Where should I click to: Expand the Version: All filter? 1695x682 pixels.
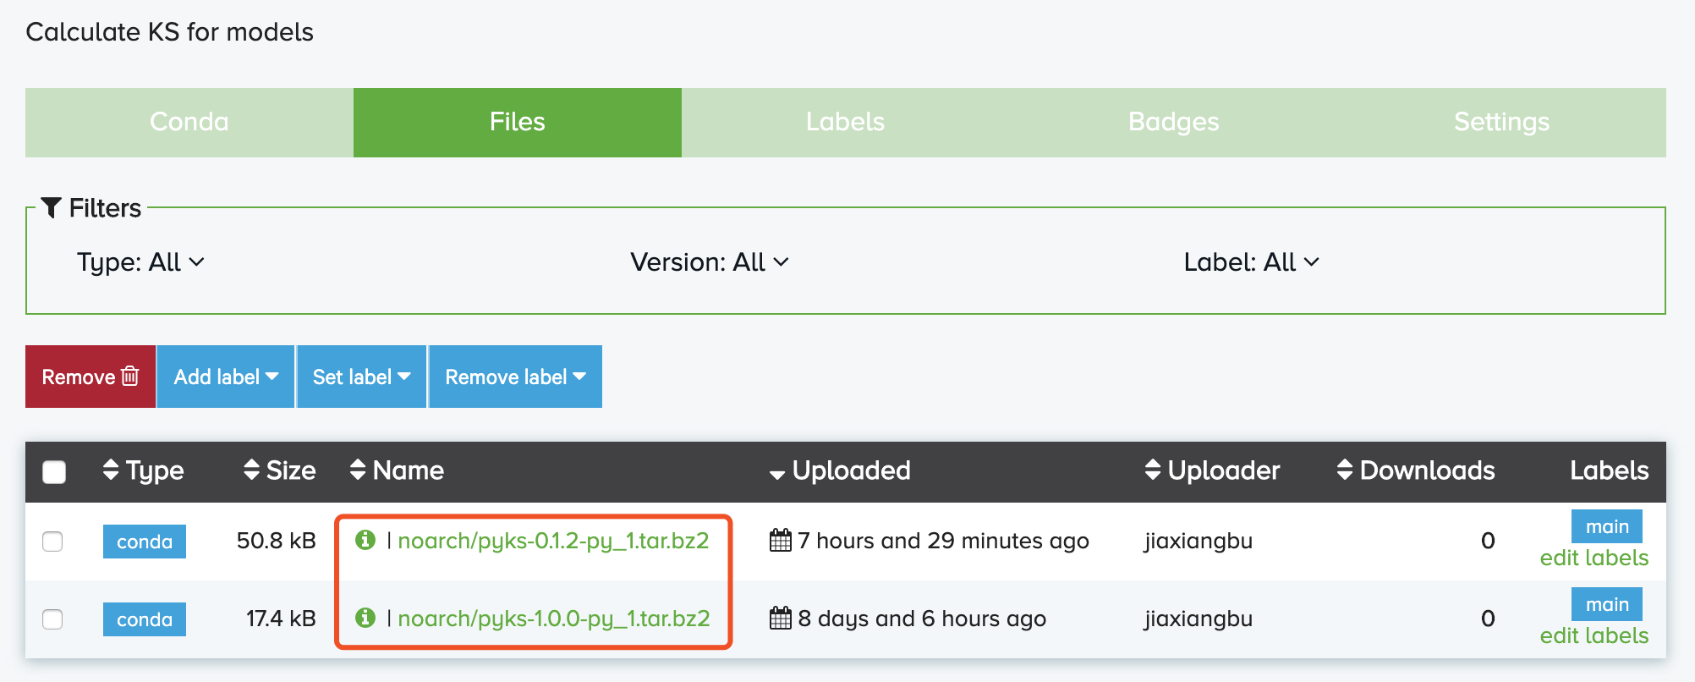(x=709, y=262)
